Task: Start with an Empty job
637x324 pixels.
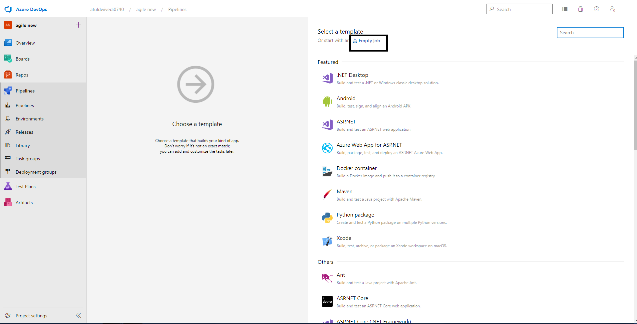Action: pos(366,41)
